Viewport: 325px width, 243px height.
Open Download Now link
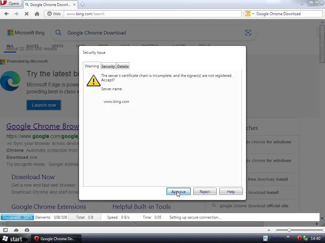tap(33, 177)
